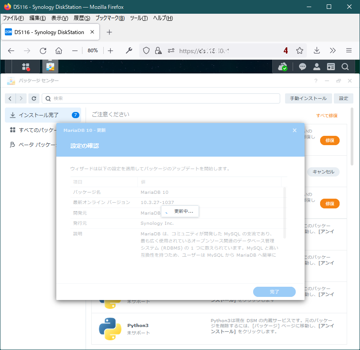Click Package Center forward arrow

[21, 99]
